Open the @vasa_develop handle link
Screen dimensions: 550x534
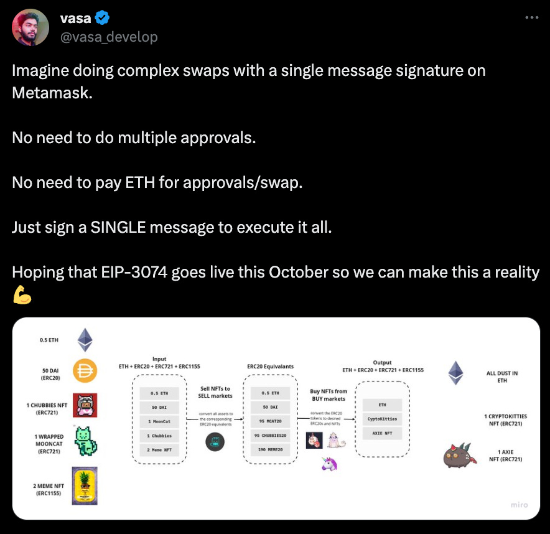coord(109,37)
